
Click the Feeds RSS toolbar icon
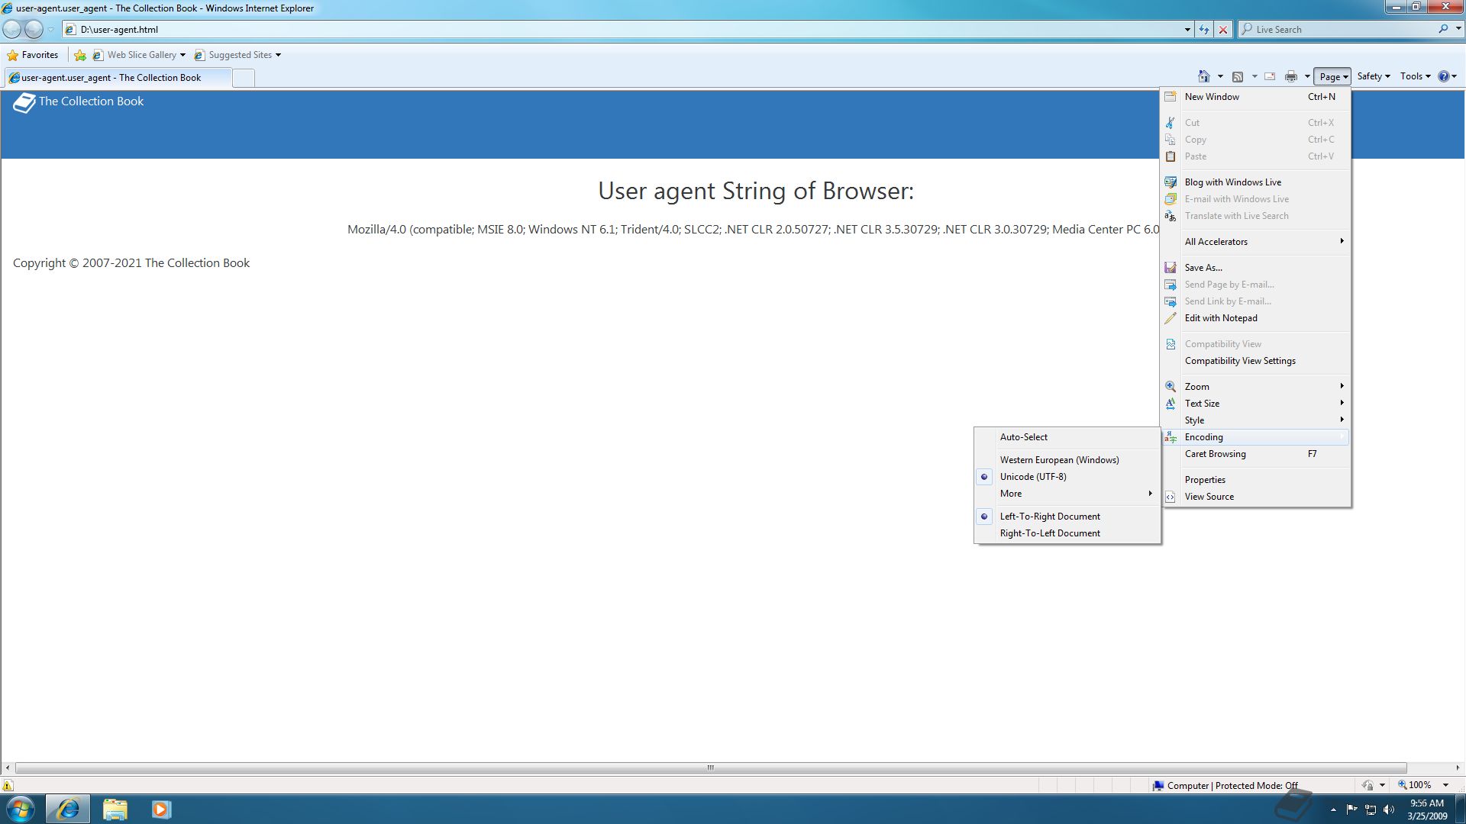[x=1238, y=76]
